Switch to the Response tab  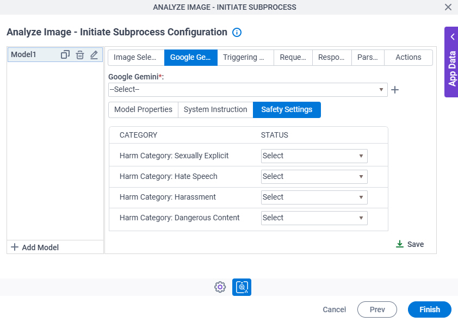pos(332,57)
